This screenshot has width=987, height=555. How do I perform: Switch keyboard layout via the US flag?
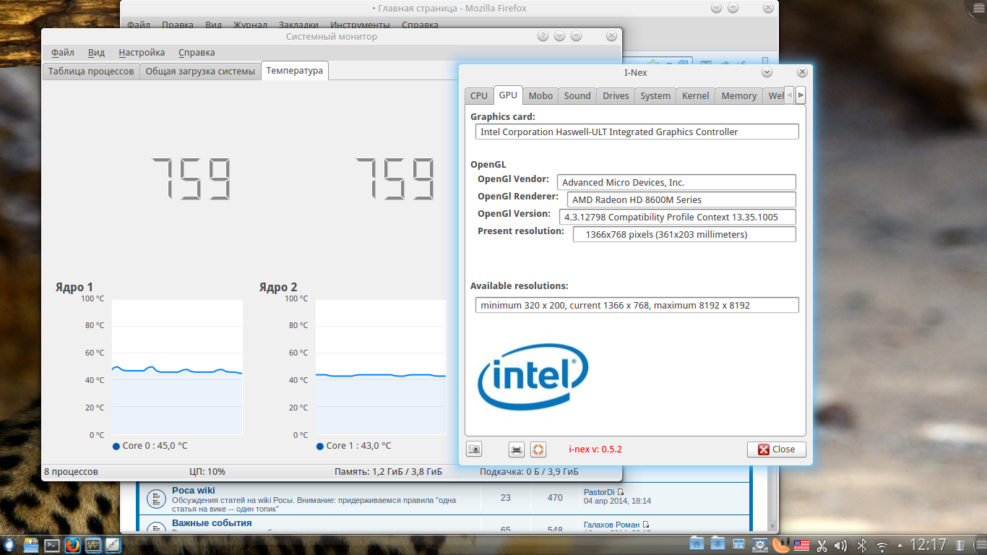[801, 545]
